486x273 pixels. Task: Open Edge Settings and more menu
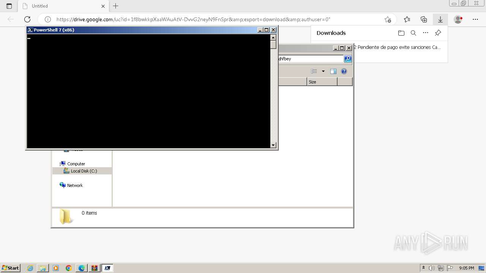point(475,19)
